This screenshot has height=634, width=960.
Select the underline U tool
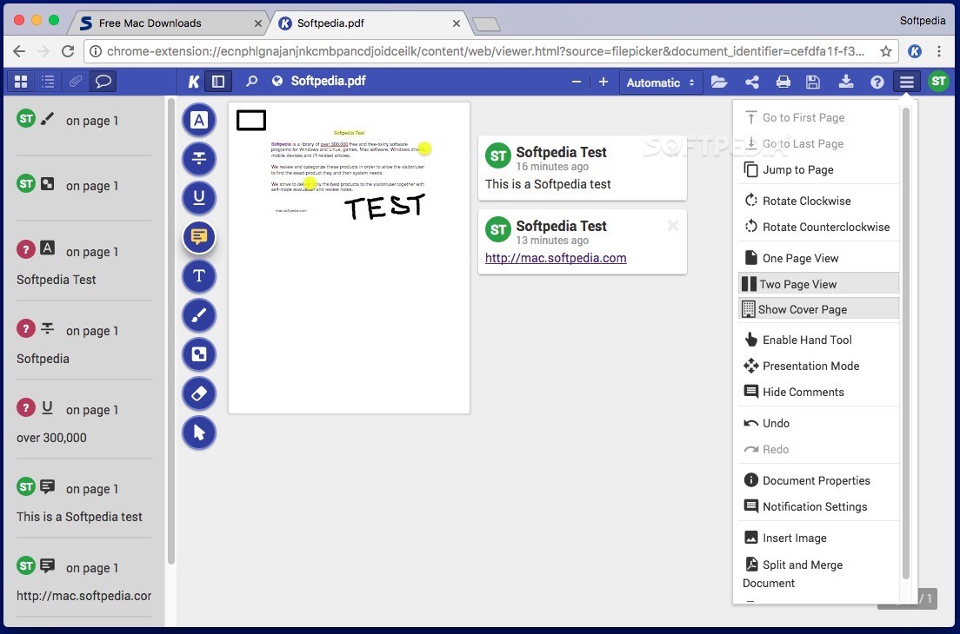coord(199,197)
